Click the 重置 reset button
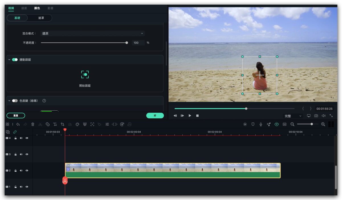 [16, 116]
